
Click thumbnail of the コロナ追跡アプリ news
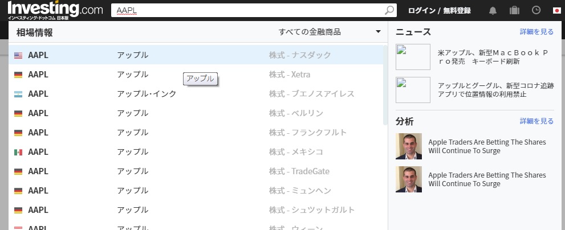[413, 90]
